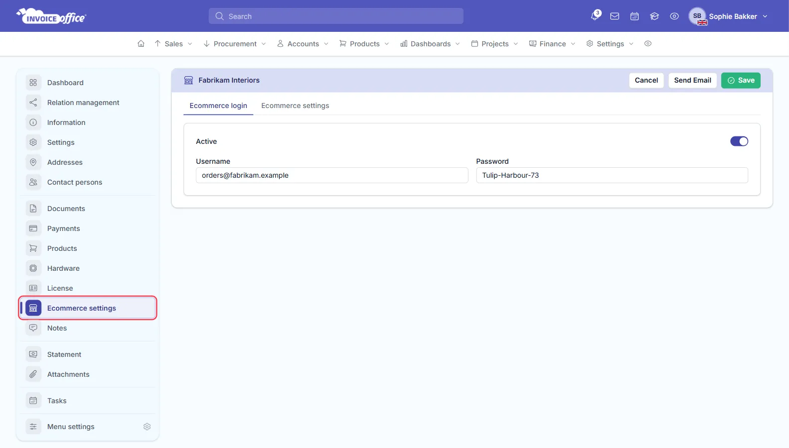This screenshot has height=448, width=789.
Task: Open the notifications bell icon
Action: (595, 16)
